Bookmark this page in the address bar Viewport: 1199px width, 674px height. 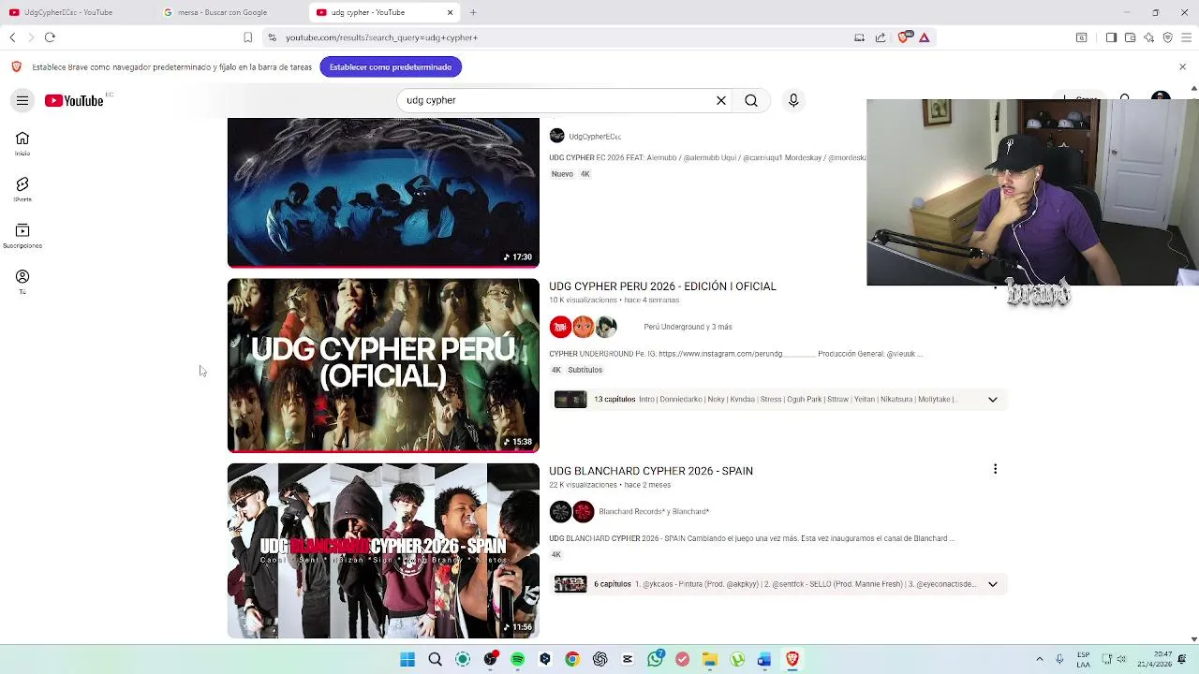coord(247,37)
